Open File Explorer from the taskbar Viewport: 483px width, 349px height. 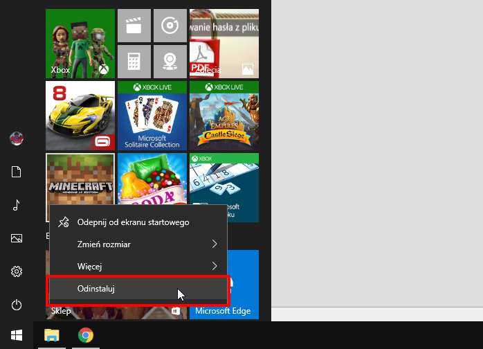52,335
